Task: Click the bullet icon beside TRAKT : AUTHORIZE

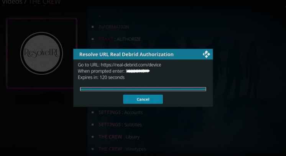Action: [x=93, y=39]
